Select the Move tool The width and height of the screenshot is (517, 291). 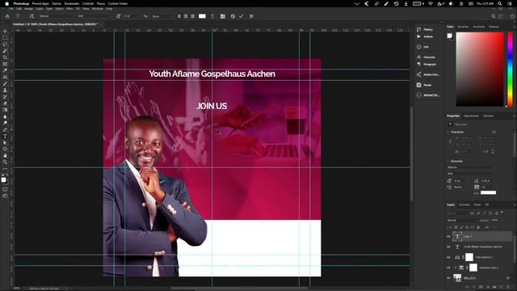point(5,31)
